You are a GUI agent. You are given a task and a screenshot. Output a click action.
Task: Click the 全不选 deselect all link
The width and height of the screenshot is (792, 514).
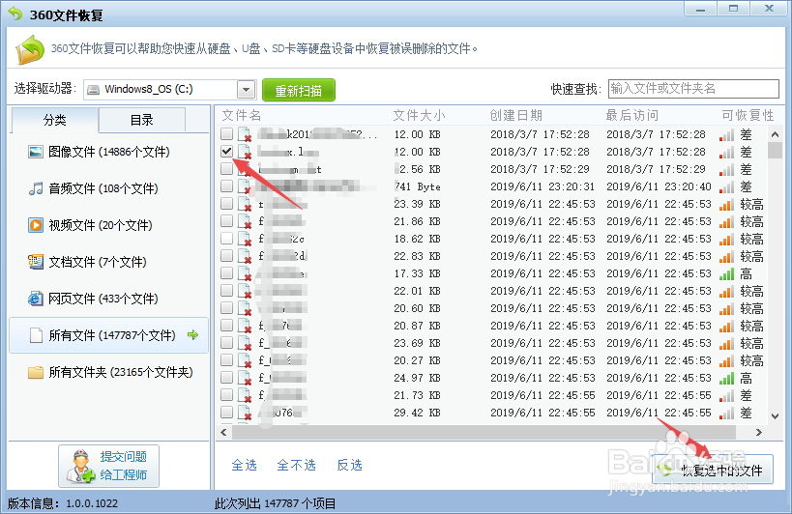tap(297, 465)
